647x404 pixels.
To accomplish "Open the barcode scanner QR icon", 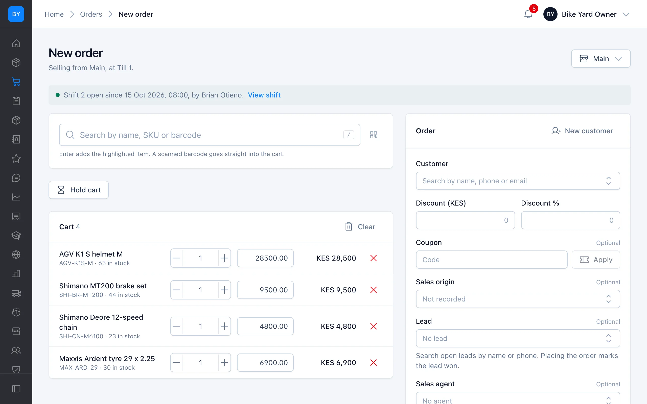I will point(374,135).
